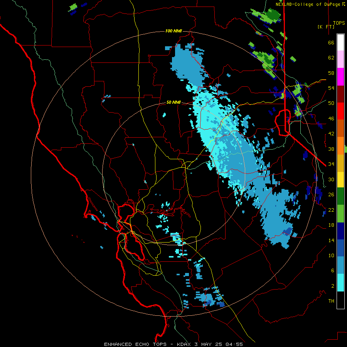Screen dimensions: 347x347
Task: Click the "22" legend value
Action: coord(331,210)
